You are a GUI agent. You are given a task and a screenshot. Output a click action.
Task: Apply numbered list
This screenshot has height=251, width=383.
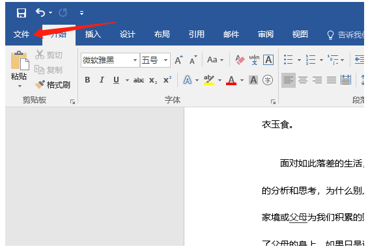(x=311, y=60)
